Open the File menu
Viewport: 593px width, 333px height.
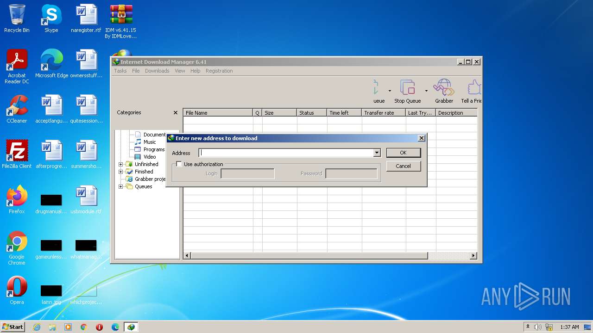tap(136, 71)
